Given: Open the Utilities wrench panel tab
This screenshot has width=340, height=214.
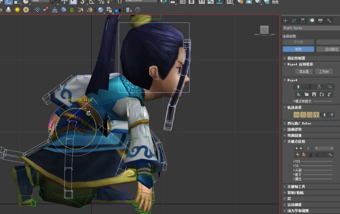Looking at the screenshot, I should 329,21.
